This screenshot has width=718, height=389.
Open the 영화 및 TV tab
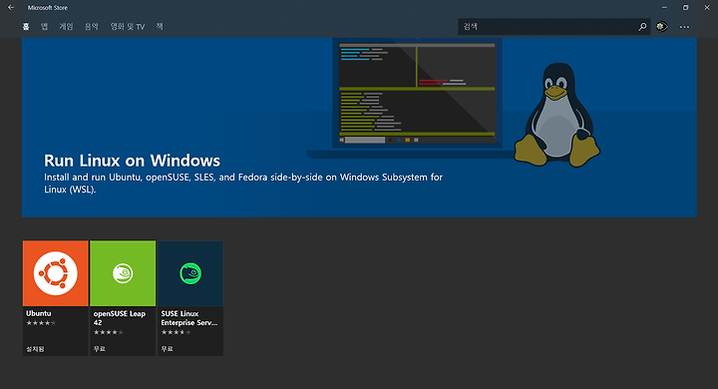point(128,27)
